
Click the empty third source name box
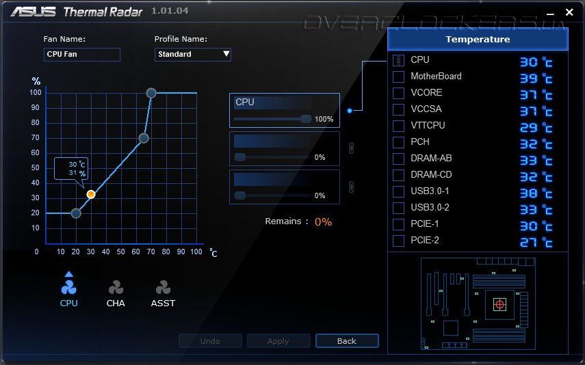click(272, 180)
